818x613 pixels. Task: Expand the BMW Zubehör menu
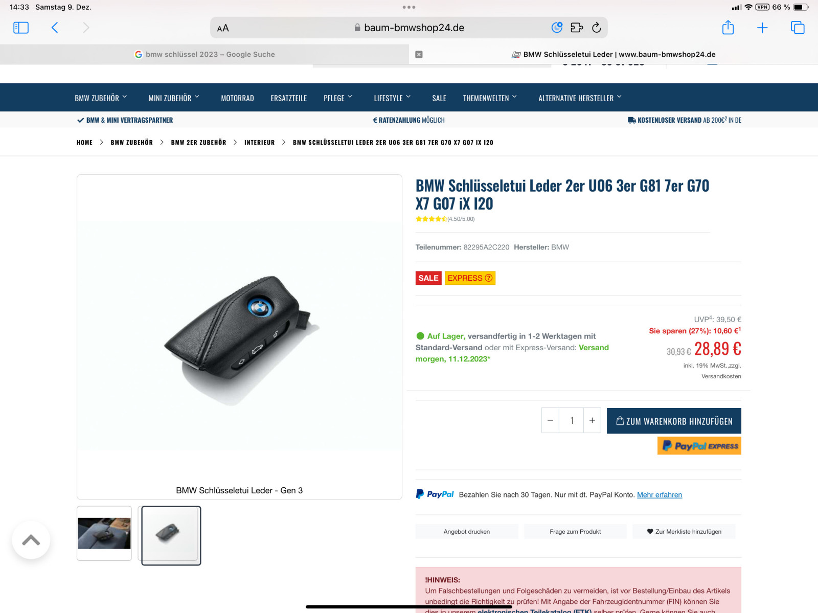tap(101, 98)
